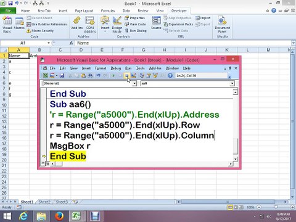Viewport: 296px width, 222px height.
Task: Switch to the Page Layout ribbon tab
Action: (x=84, y=10)
